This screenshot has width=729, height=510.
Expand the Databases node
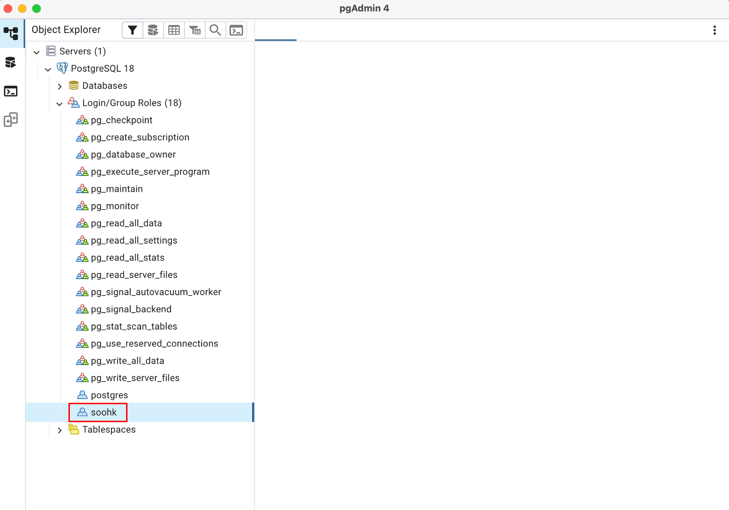coord(59,86)
